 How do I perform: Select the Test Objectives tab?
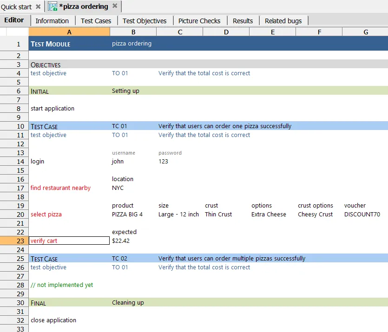(x=145, y=20)
